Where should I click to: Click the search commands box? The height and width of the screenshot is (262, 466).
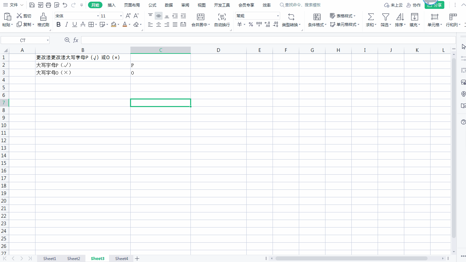tap(300, 5)
